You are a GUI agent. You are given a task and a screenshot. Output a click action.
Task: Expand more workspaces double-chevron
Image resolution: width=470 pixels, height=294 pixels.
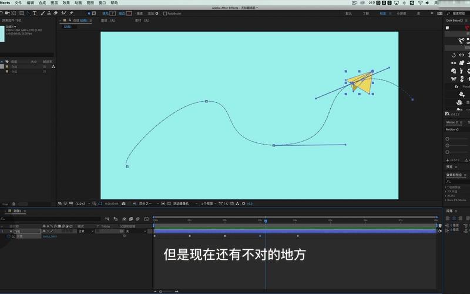[x=432, y=13]
